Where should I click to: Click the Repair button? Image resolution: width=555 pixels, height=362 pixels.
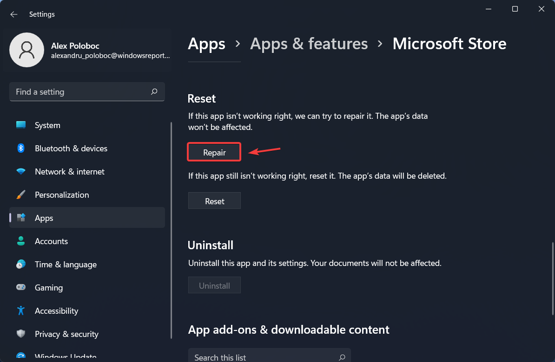(x=214, y=152)
